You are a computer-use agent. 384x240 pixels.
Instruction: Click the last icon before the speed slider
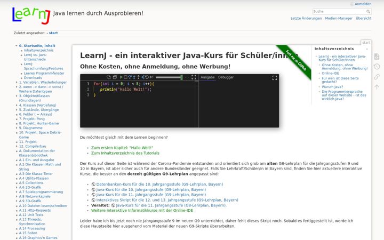(151, 77)
